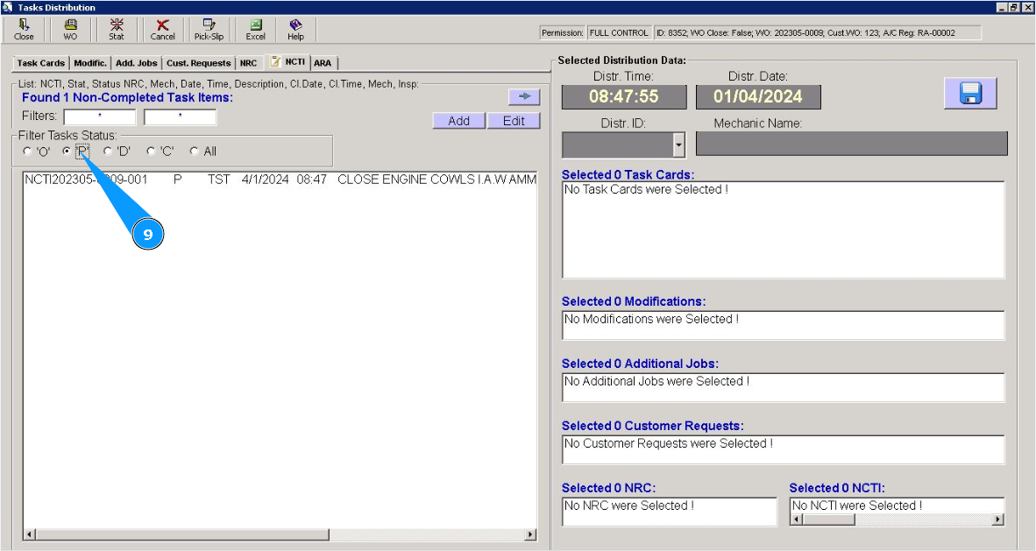Switch to the NCTI tab
The image size is (1036, 551).
287,61
